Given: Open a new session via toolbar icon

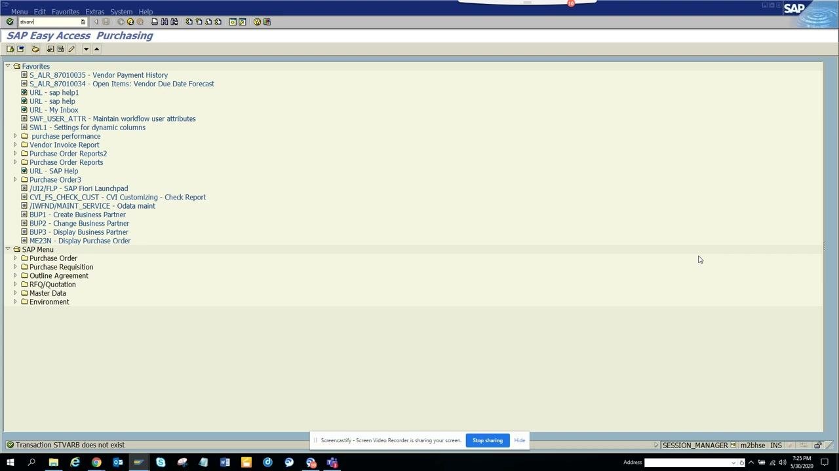Looking at the screenshot, I should click(233, 22).
